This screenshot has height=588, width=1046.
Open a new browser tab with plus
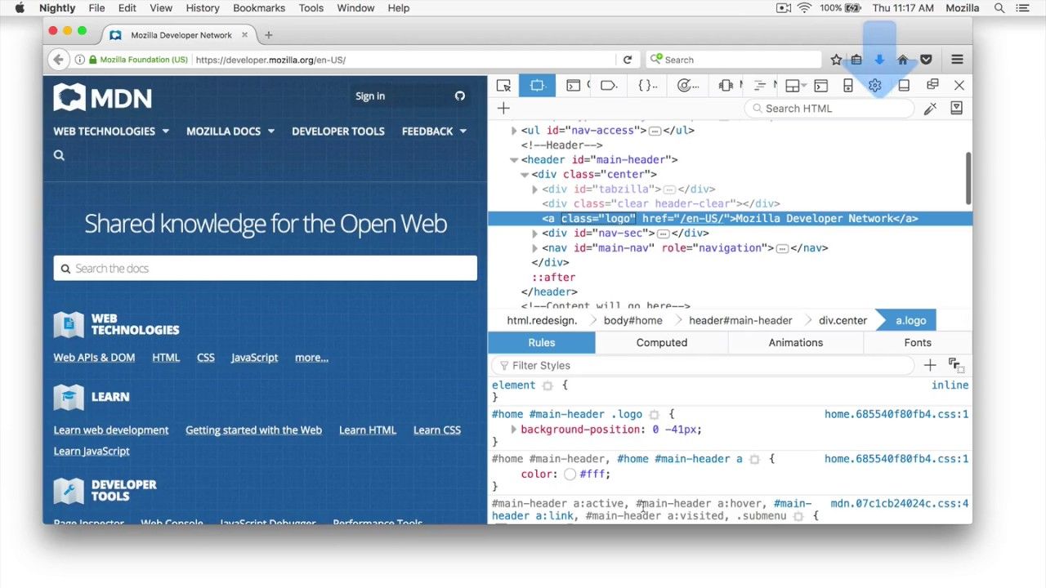pos(268,35)
